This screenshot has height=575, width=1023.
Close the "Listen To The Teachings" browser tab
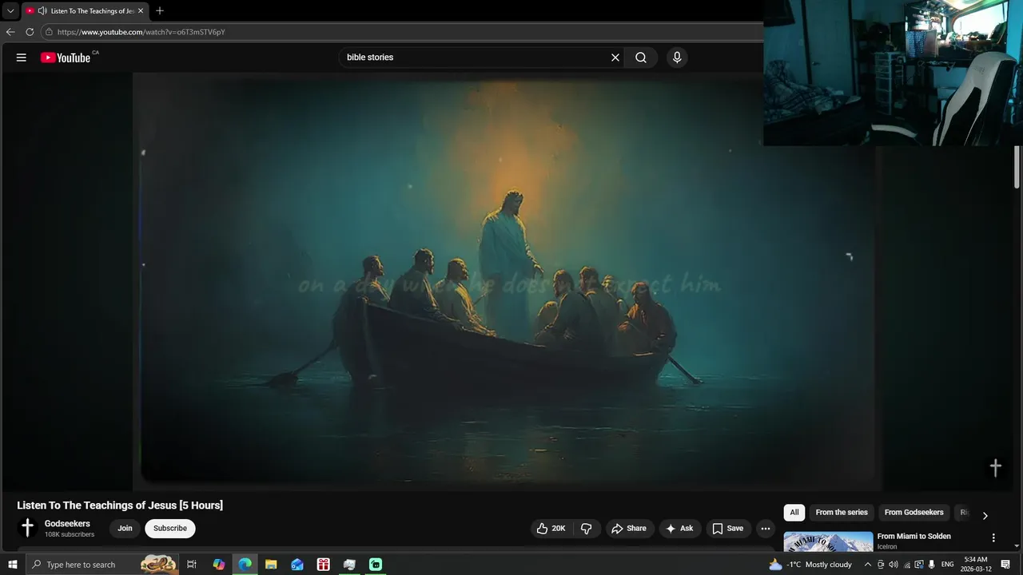click(x=141, y=11)
